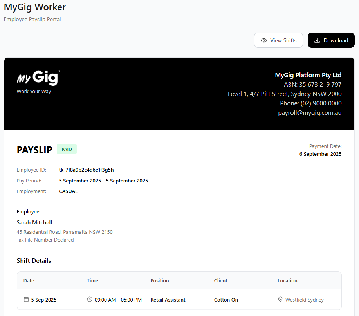Image resolution: width=359 pixels, height=316 pixels.
Task: Click the Pitt Street company address
Action: 285,94
